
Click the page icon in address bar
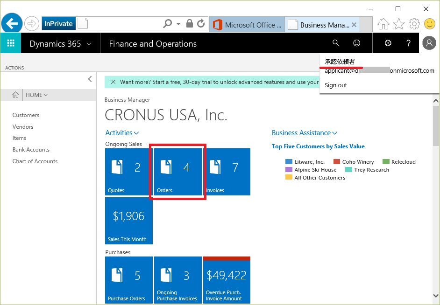(83, 23)
